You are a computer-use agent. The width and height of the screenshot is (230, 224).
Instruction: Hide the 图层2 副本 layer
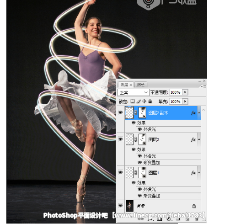tap(121, 112)
